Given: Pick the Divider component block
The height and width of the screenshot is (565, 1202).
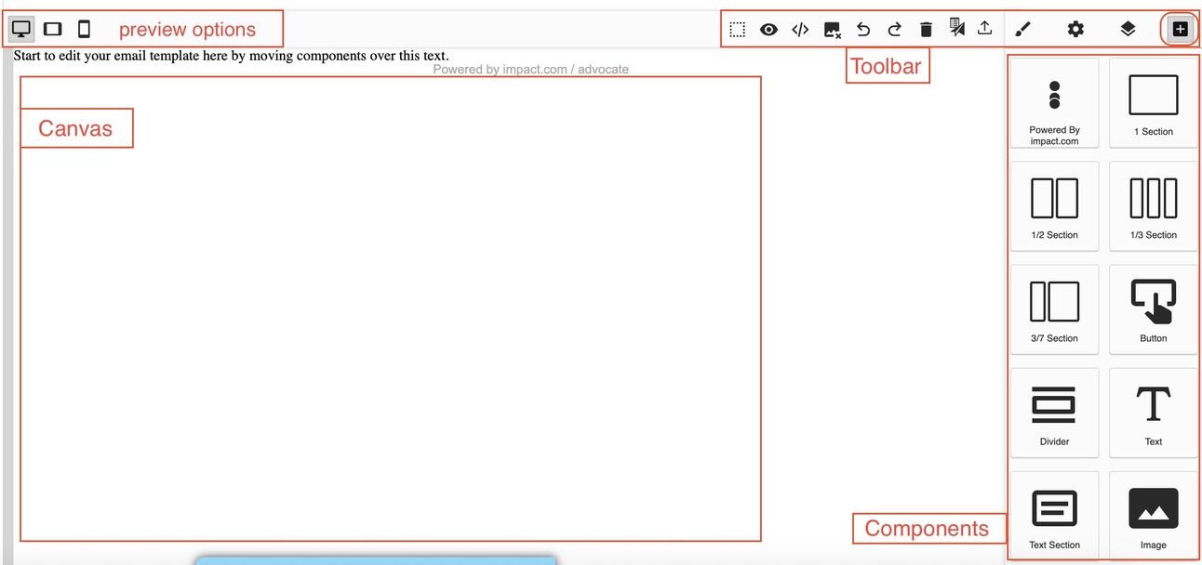Looking at the screenshot, I should pos(1054,413).
